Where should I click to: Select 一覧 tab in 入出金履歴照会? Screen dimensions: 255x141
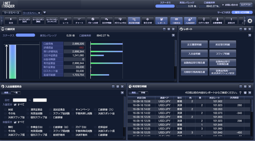[16, 93]
